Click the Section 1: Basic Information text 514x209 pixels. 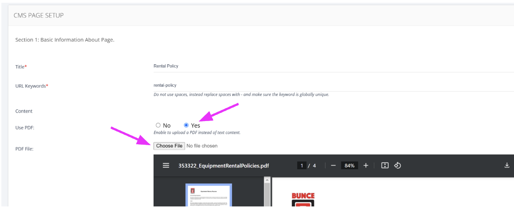[x=65, y=40]
